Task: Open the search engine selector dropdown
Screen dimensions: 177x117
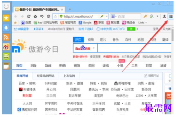Action: pos(113,16)
